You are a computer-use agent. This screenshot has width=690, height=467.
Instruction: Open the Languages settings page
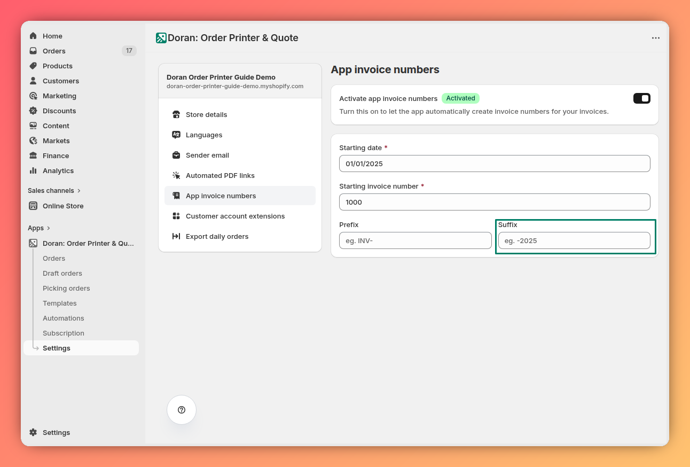pyautogui.click(x=240, y=135)
